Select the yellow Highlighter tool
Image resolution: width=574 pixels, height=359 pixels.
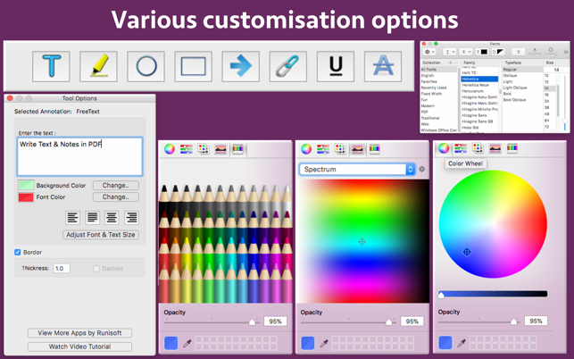99,65
